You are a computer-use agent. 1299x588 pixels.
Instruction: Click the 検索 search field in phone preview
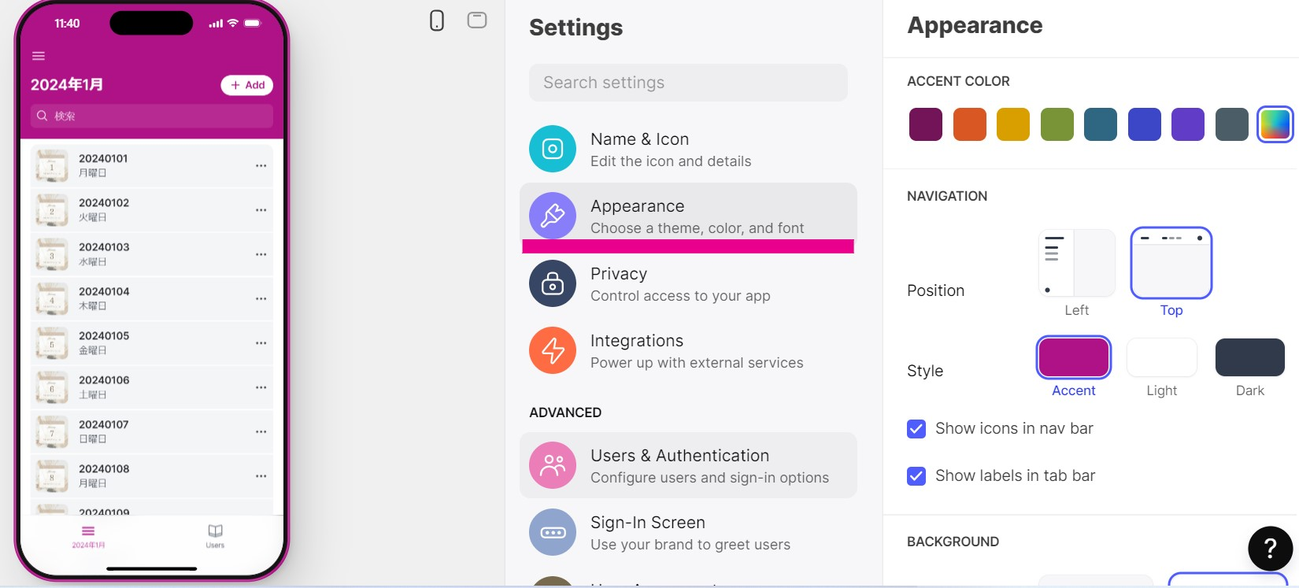click(x=152, y=116)
